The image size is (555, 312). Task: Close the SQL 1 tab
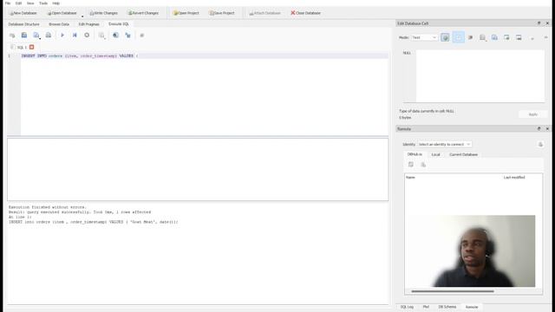tap(31, 47)
